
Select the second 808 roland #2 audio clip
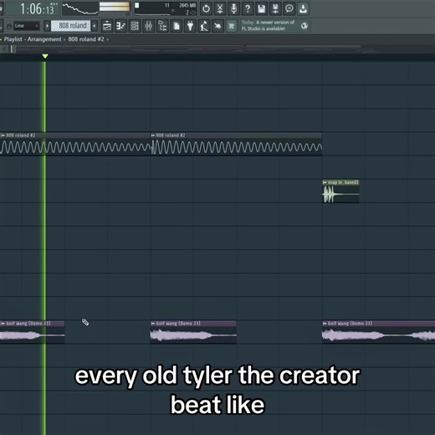237,144
